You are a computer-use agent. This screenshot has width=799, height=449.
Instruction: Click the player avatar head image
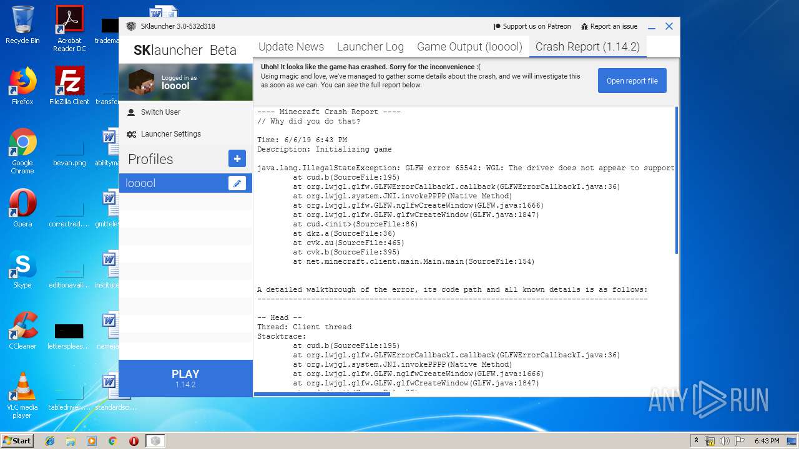click(x=142, y=82)
